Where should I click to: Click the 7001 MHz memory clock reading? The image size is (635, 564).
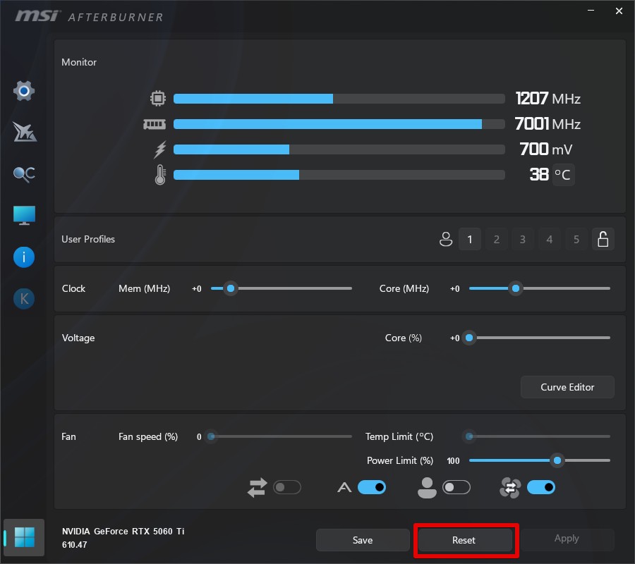click(x=548, y=124)
